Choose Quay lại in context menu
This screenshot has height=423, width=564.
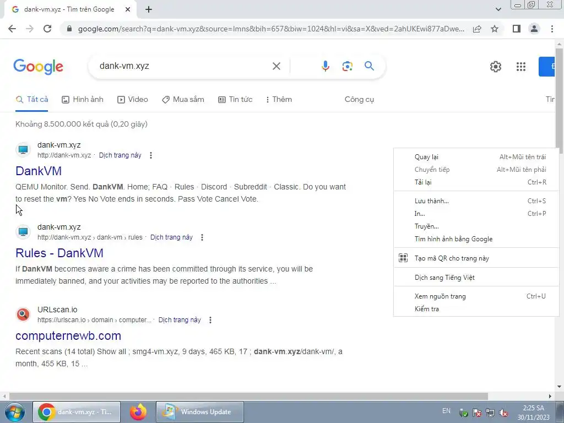(x=476, y=157)
